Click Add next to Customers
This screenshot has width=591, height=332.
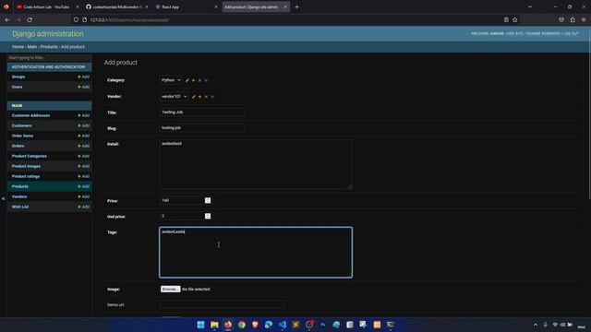84,125
